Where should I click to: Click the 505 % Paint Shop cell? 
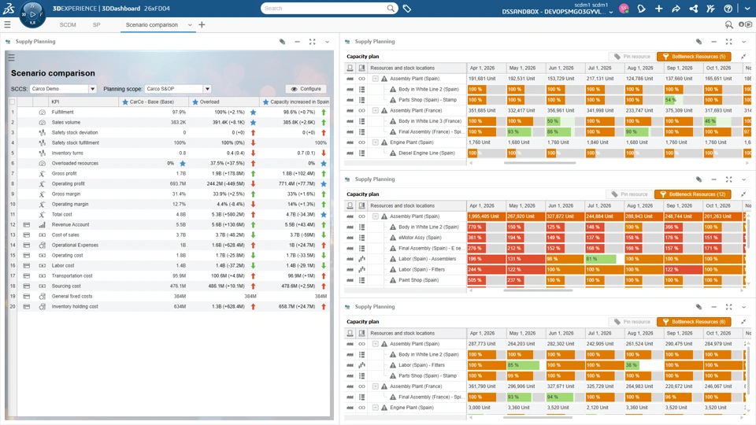487,280
